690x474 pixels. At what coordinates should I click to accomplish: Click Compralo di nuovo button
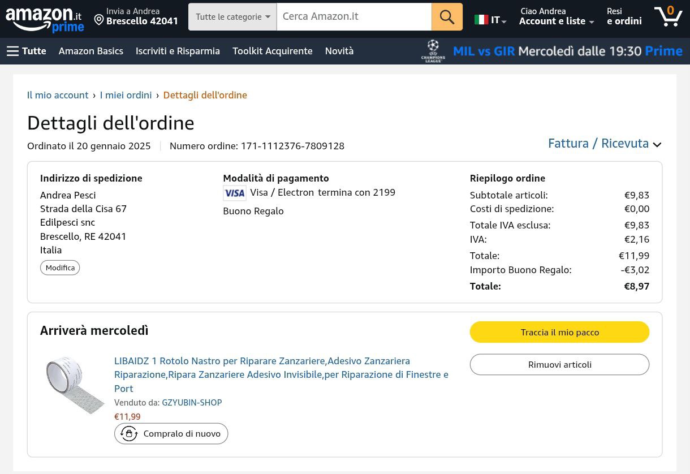pyautogui.click(x=171, y=434)
